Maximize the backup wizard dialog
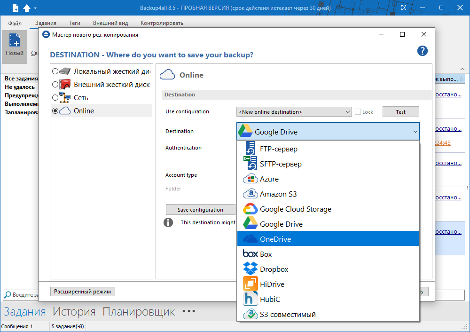 point(402,34)
